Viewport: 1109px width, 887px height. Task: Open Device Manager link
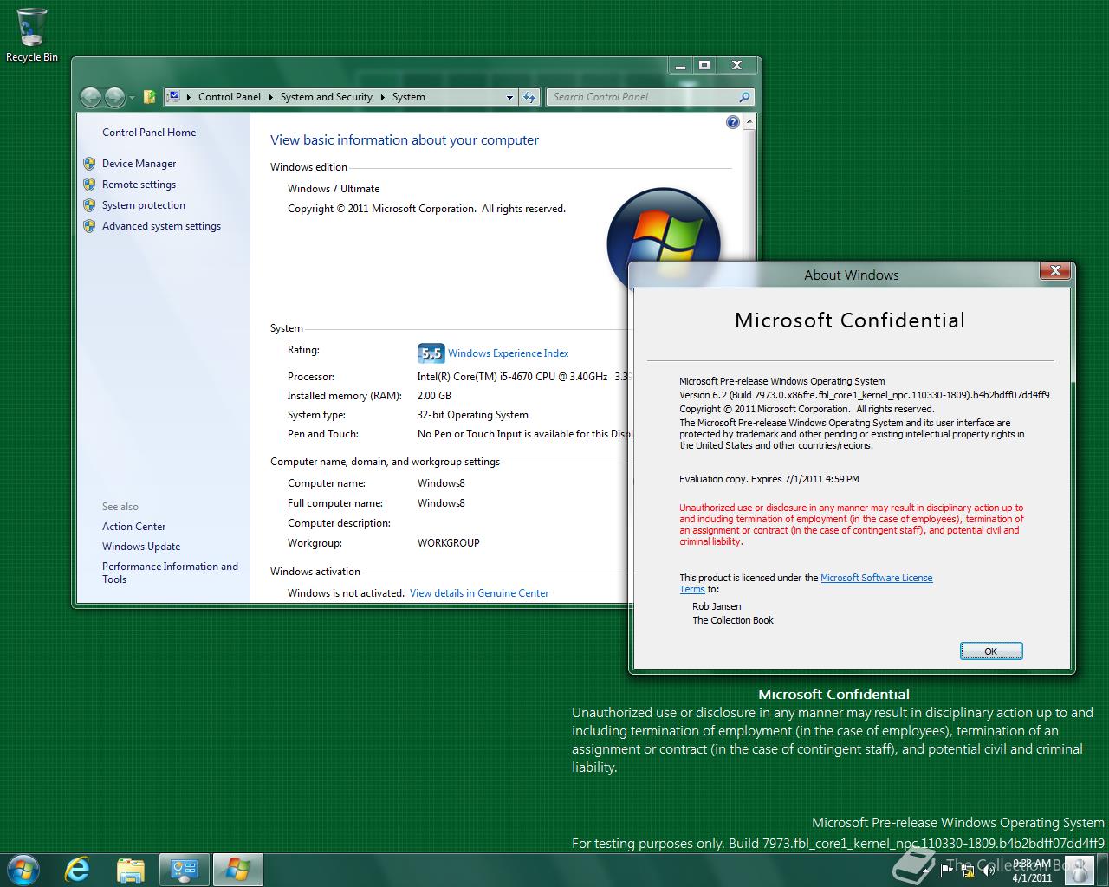(139, 164)
